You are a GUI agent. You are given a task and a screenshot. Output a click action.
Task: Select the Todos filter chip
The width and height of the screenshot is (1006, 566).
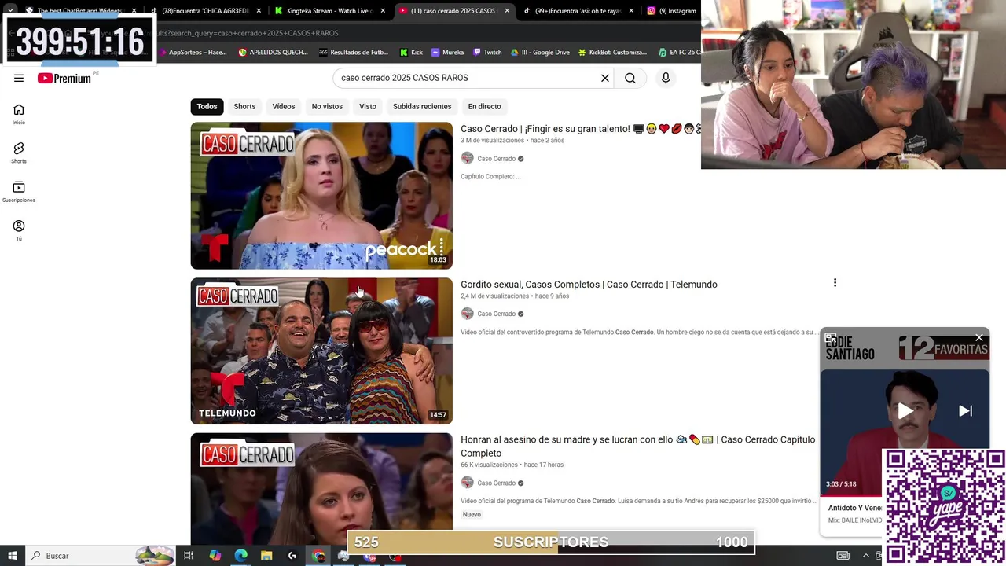tap(207, 106)
